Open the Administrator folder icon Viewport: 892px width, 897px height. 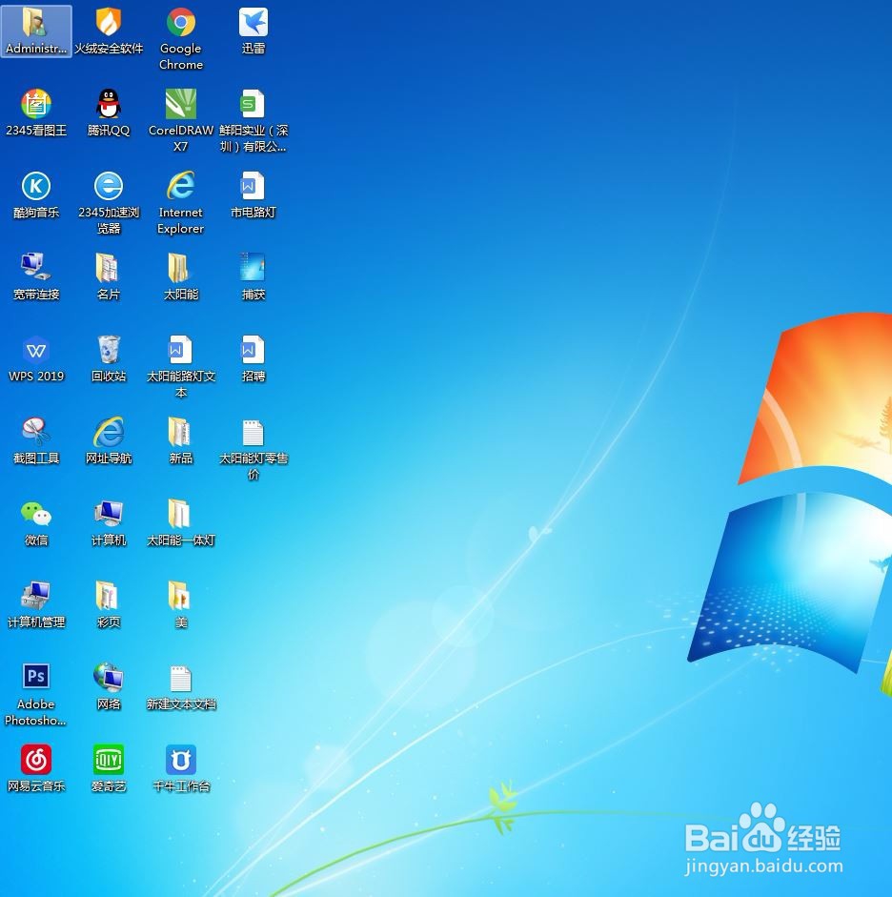(36, 31)
